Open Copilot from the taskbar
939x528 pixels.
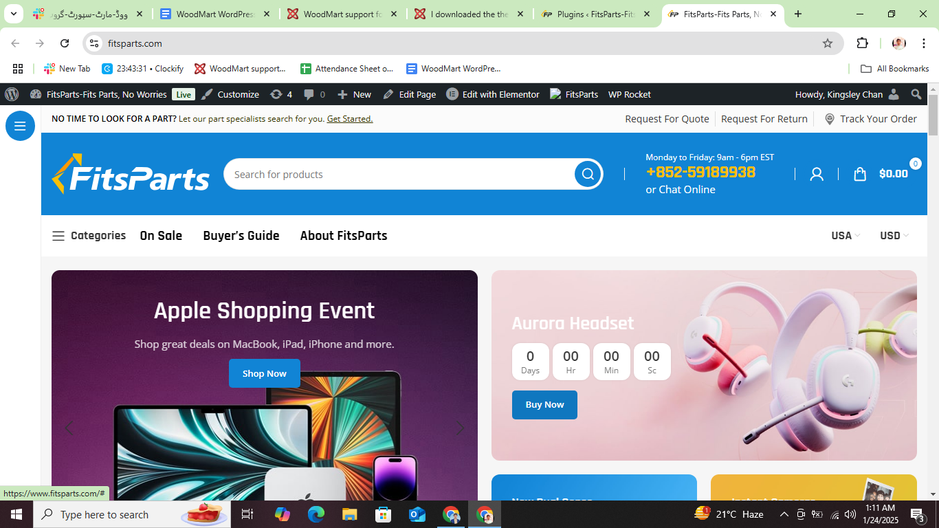click(283, 514)
